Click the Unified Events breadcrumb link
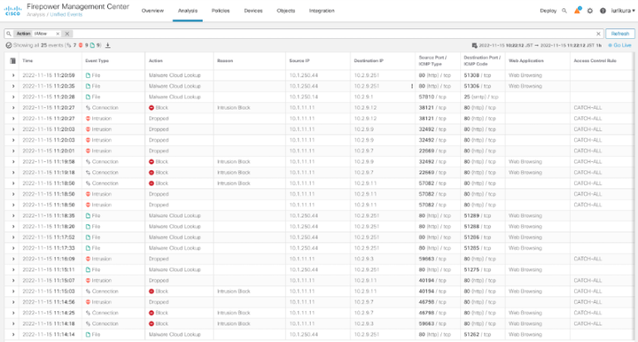Screen dimensions: 638x342 (x=66, y=15)
